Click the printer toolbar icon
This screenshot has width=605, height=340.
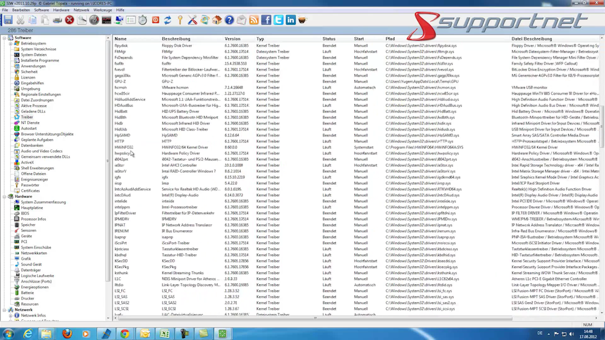point(57,20)
